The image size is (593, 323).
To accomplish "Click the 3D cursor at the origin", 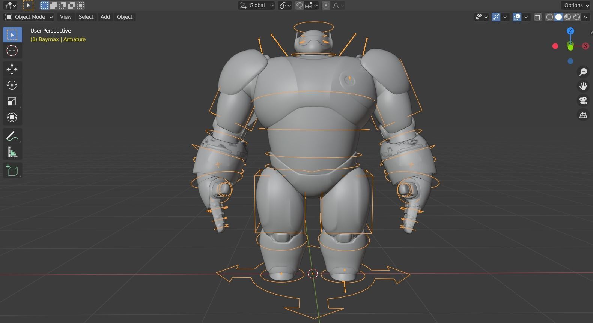I will pyautogui.click(x=313, y=274).
